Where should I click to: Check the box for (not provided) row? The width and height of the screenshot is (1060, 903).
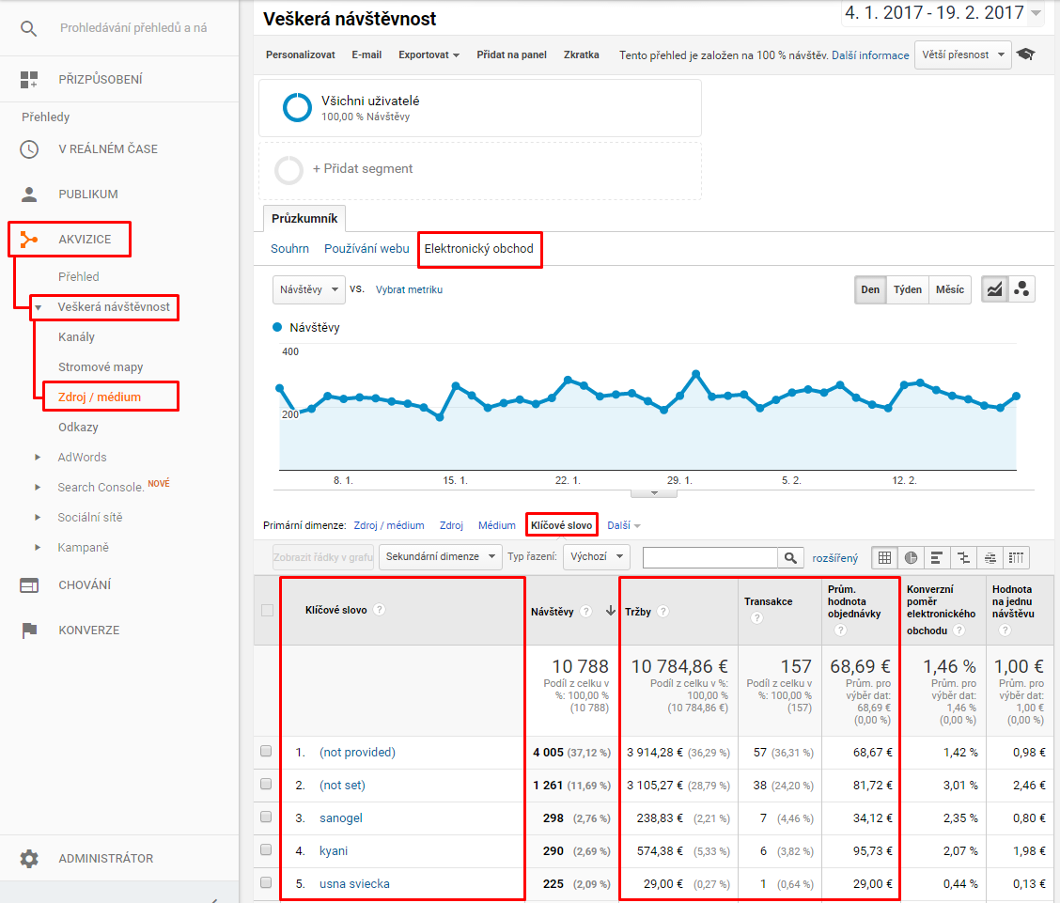pyautogui.click(x=266, y=752)
